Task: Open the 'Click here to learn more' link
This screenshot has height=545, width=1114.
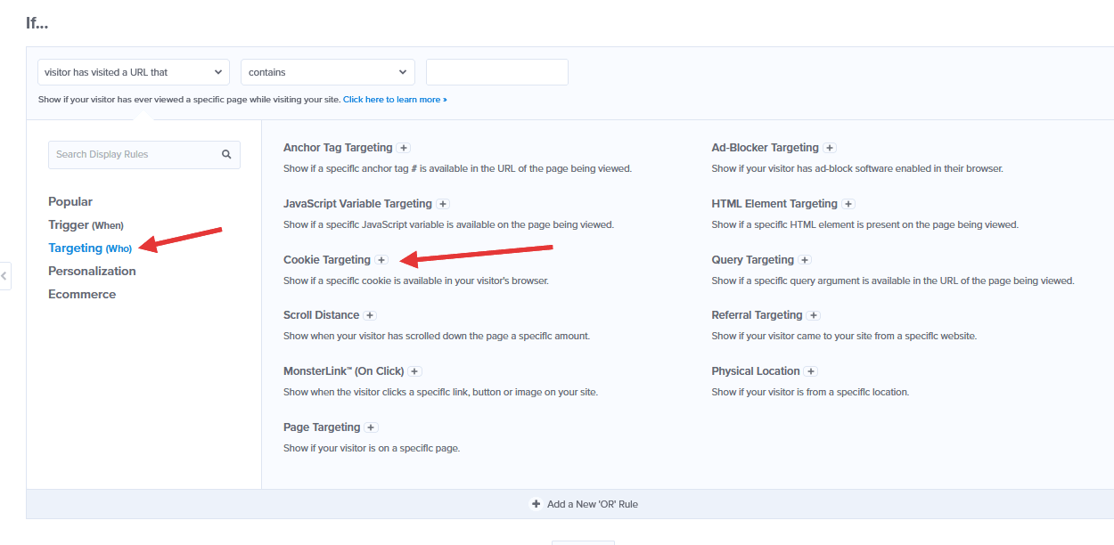Action: click(x=395, y=99)
